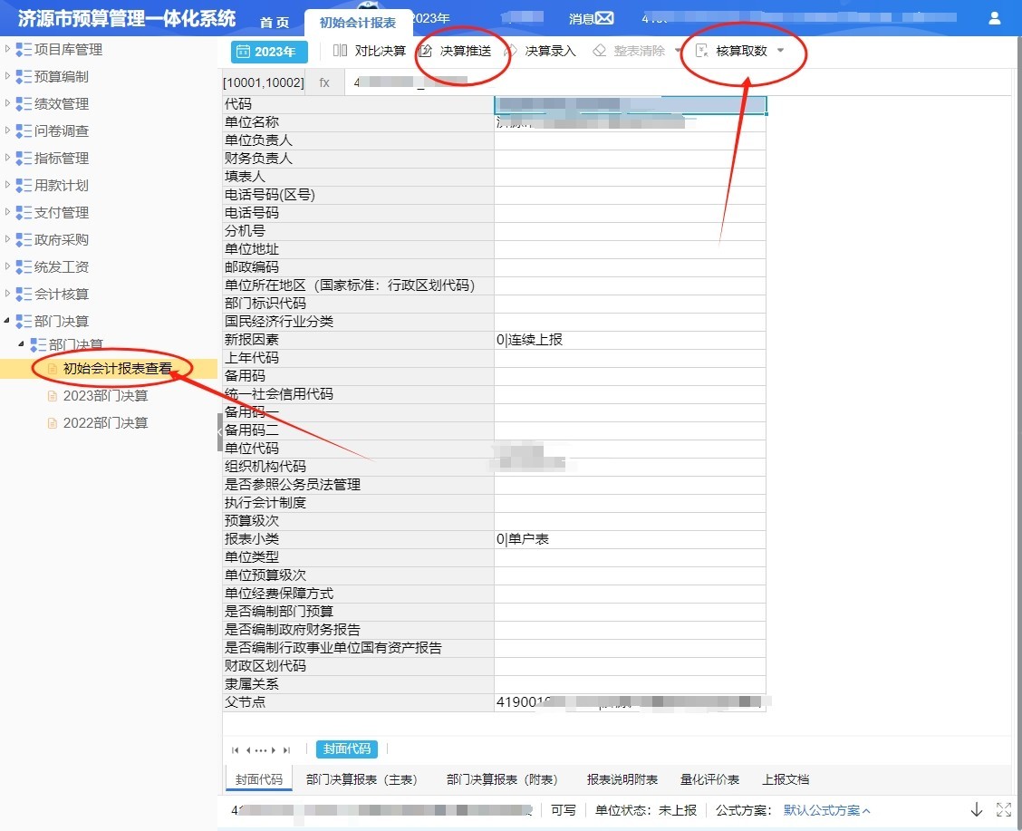Open 2023部门决算 in the sidebar
The height and width of the screenshot is (831, 1022).
pyautogui.click(x=105, y=396)
